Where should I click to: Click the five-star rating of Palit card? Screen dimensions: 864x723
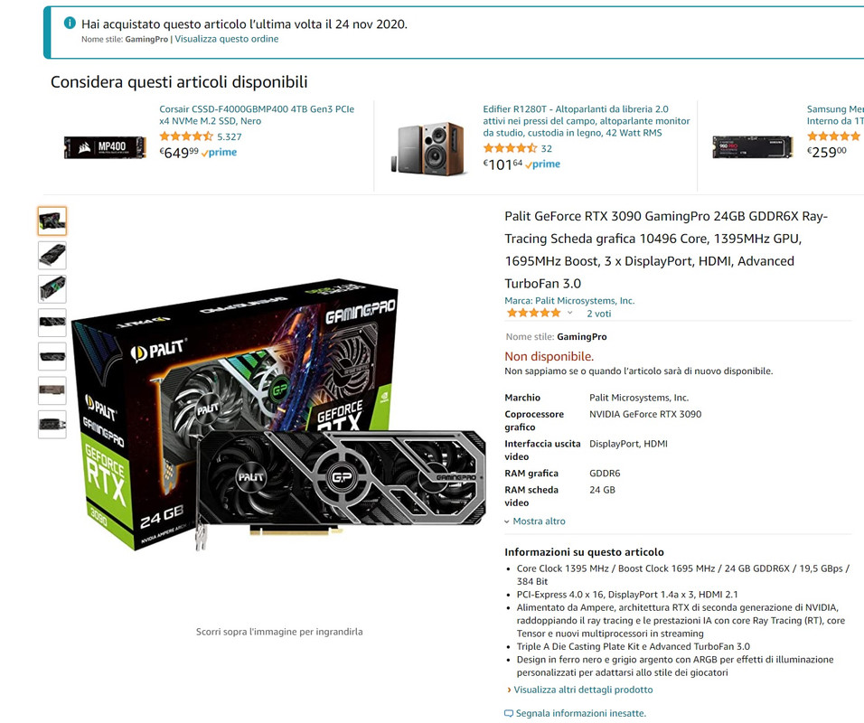[x=533, y=313]
